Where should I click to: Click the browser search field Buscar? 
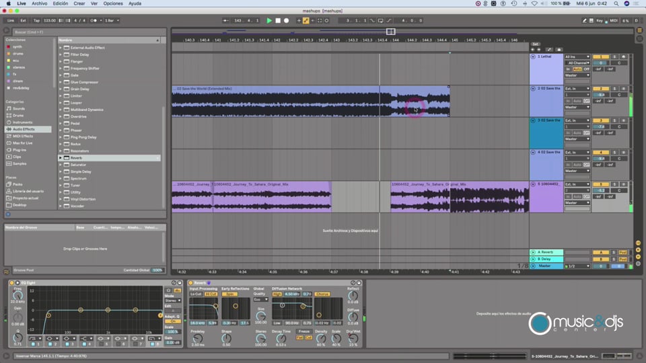89,32
